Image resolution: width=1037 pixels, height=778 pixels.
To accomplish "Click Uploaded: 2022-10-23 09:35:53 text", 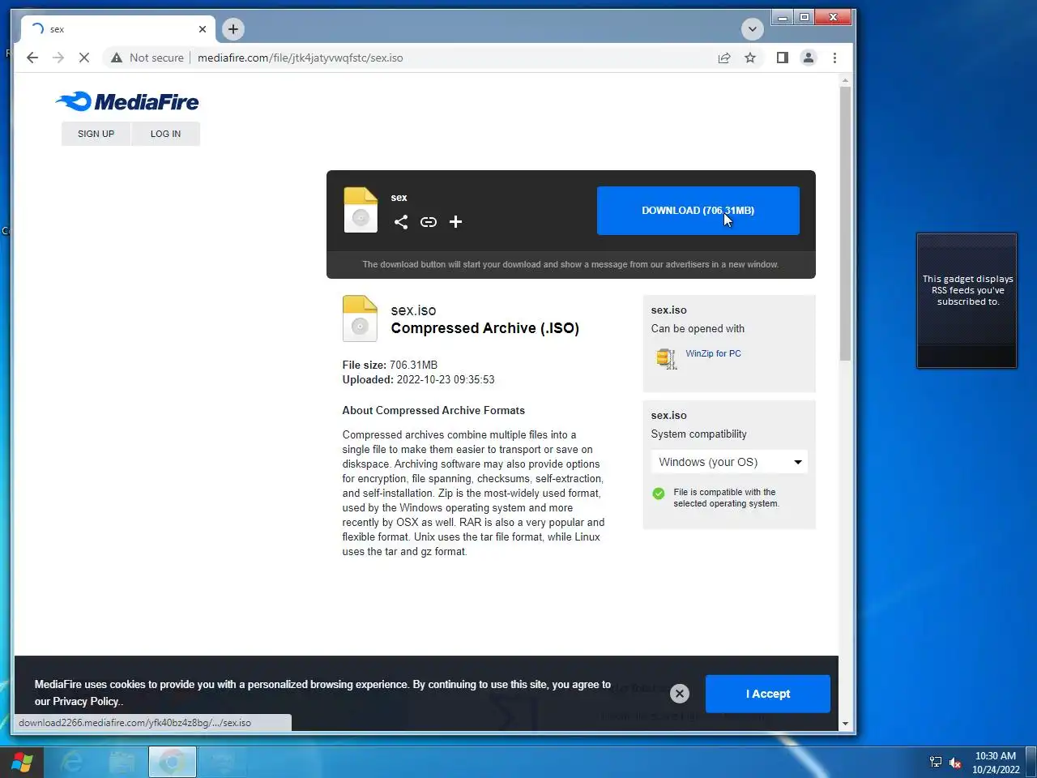I will point(418,380).
